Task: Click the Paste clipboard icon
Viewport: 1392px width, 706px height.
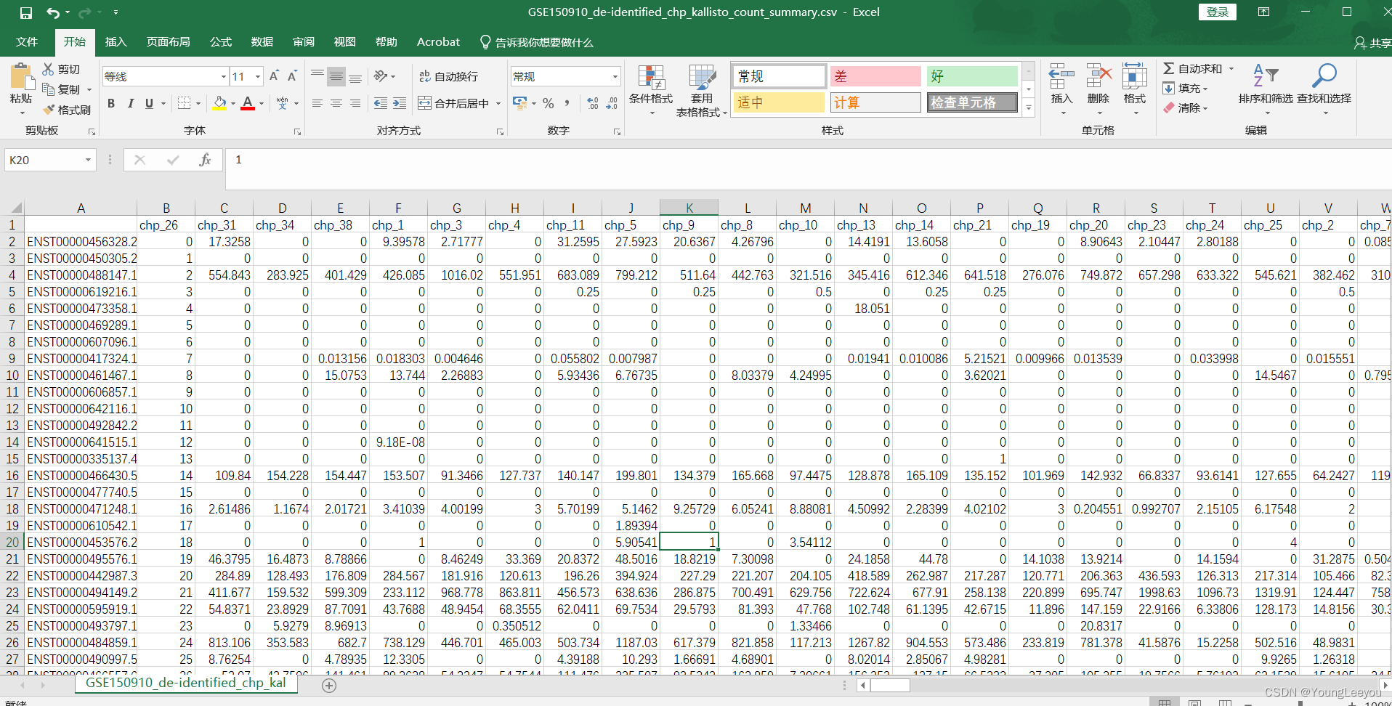Action: [21, 77]
